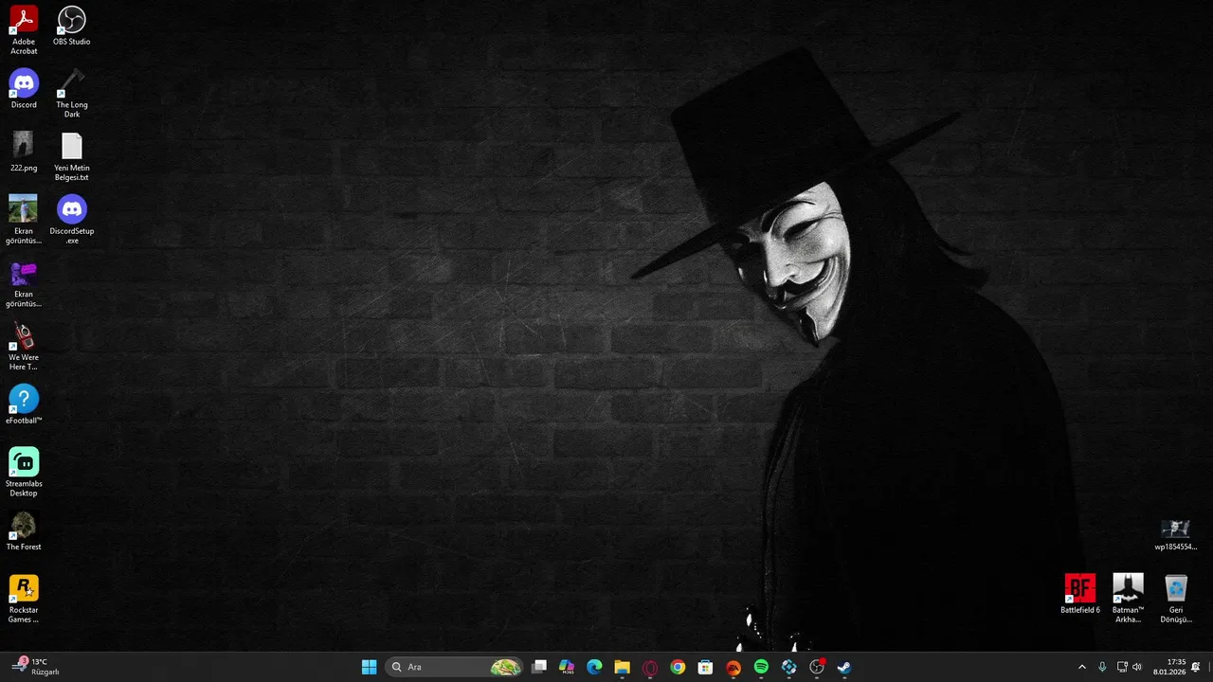Open Microsoft 365 Copilot from taskbar
Viewport: 1213px width, 682px height.
(567, 667)
